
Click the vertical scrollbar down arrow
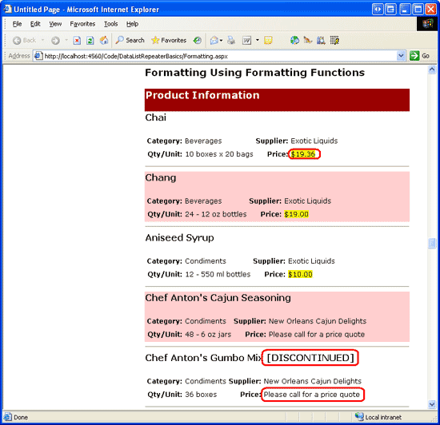[432, 404]
